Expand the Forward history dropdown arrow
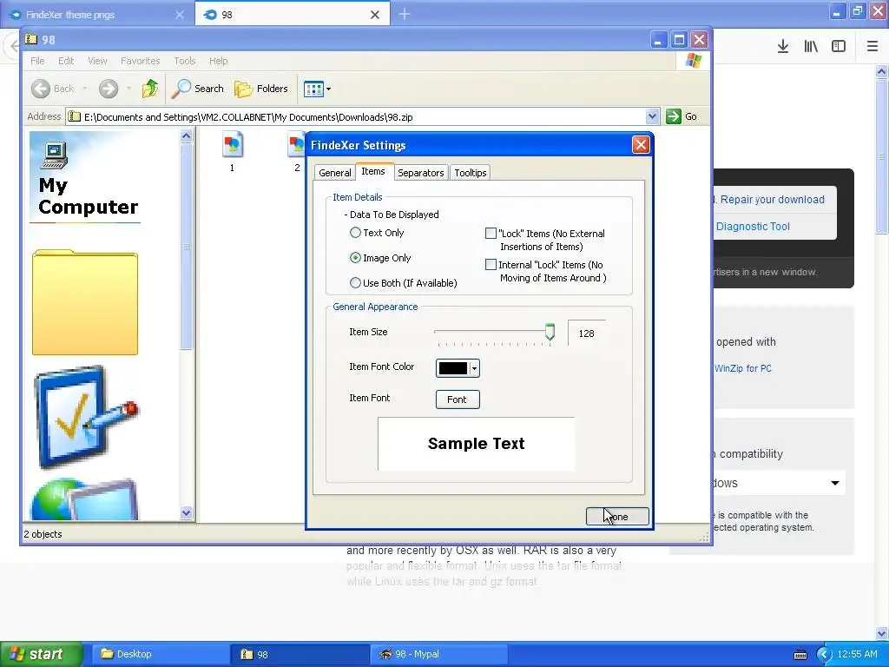 (x=128, y=89)
